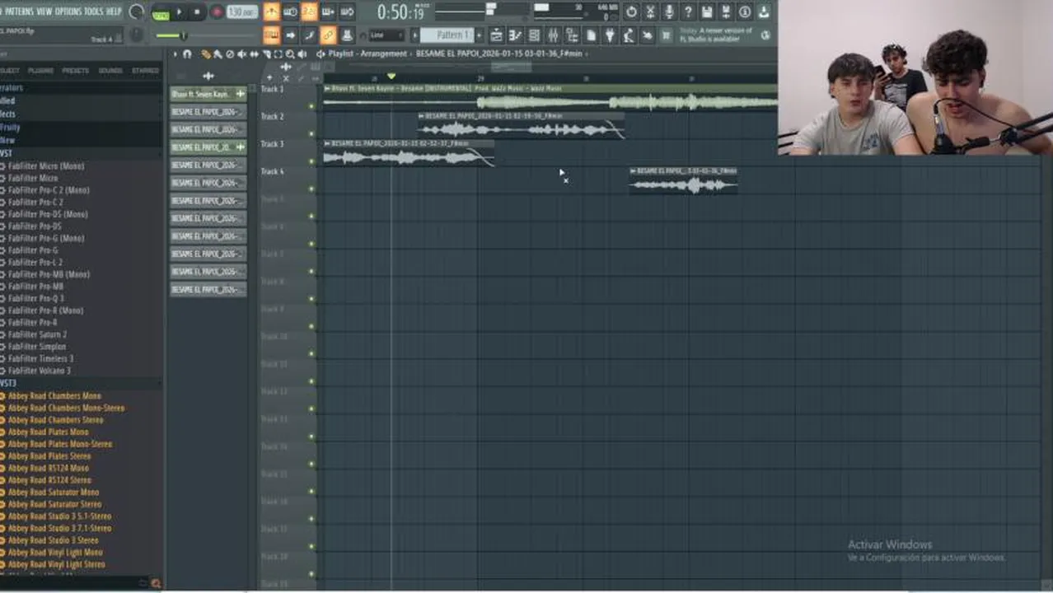Toggle step editing button
Viewport: 1053px width, 593px height.
(x=309, y=35)
